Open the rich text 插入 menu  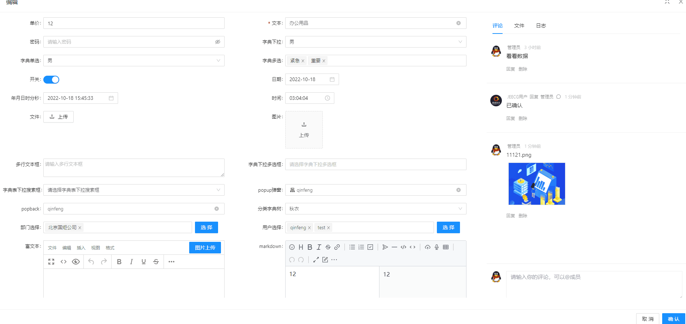point(81,248)
